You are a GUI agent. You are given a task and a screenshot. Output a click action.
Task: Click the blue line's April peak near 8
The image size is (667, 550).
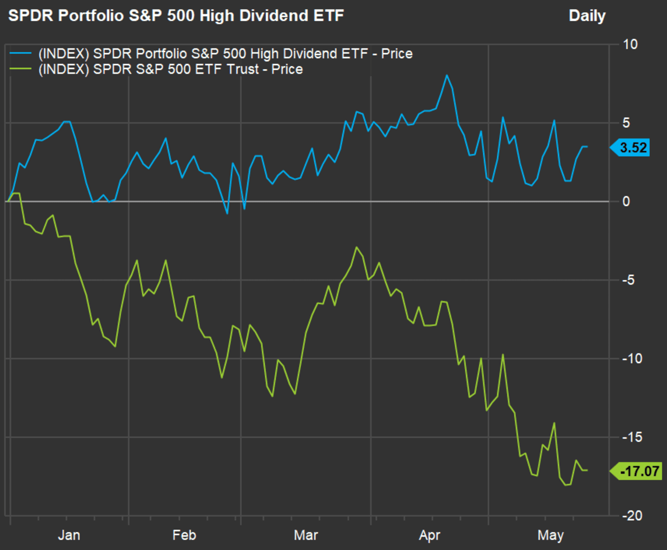(447, 76)
